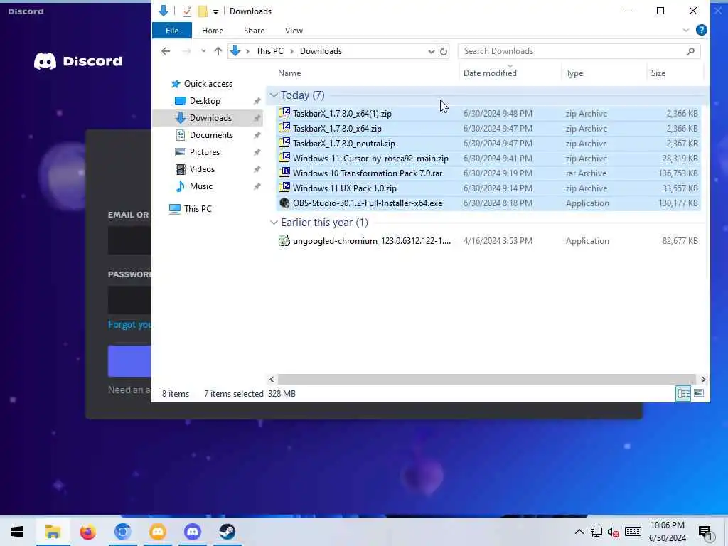The width and height of the screenshot is (728, 546).
Task: Open Desktop in navigation pane
Action: pyautogui.click(x=204, y=101)
